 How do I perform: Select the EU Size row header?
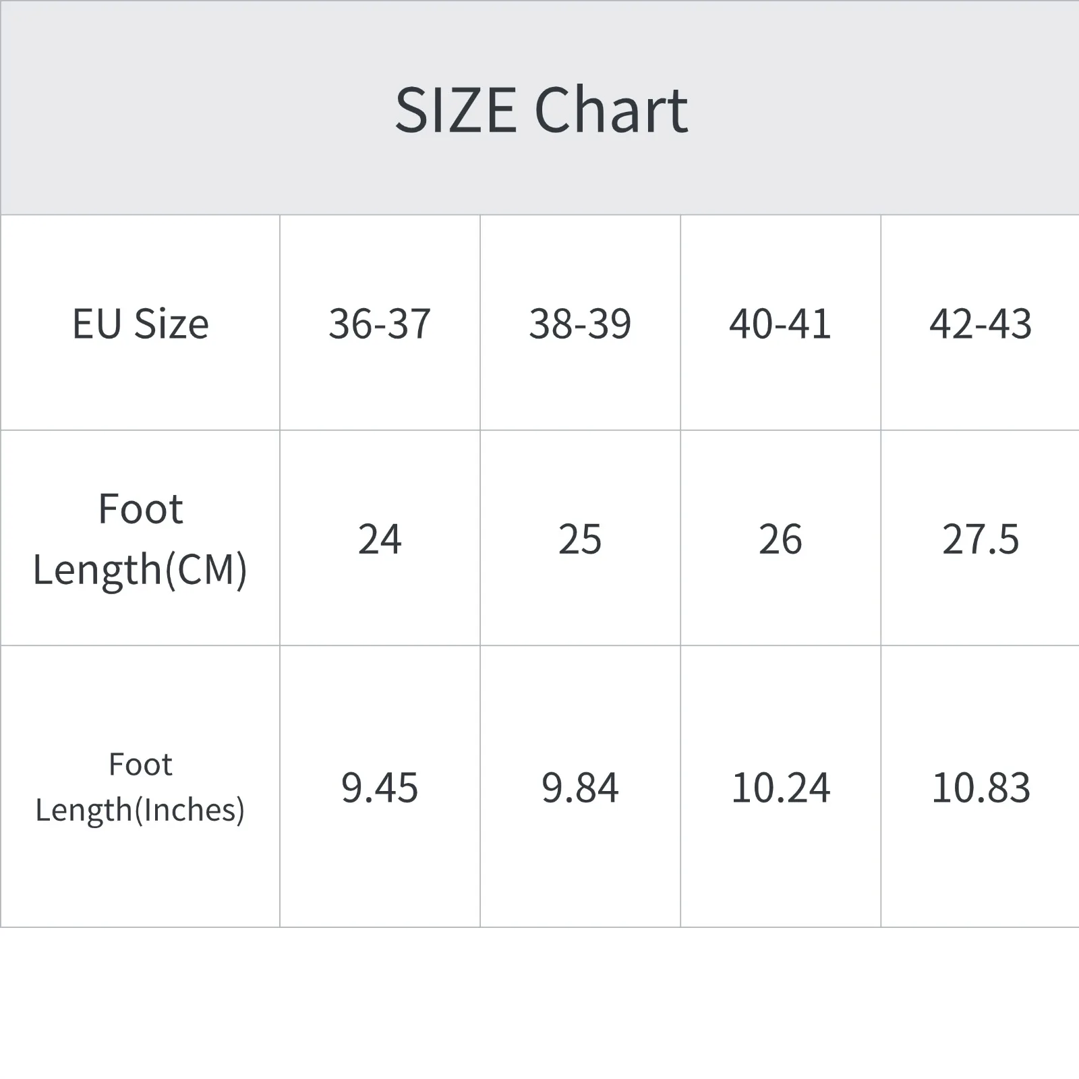pos(140,324)
